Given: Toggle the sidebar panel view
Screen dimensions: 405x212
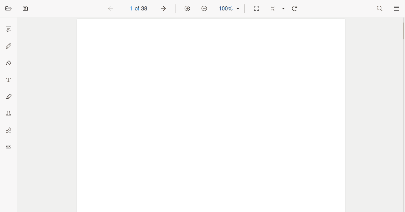Looking at the screenshot, I should tap(396, 8).
